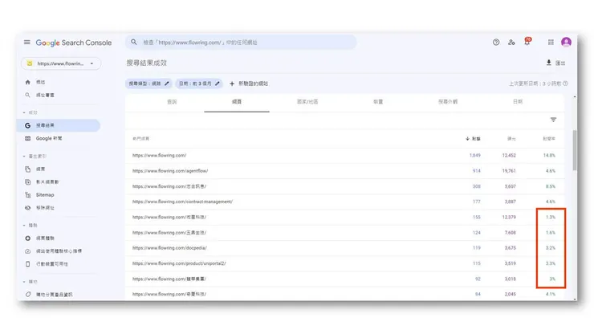Click the Mobile usability phone icon

click(x=27, y=264)
